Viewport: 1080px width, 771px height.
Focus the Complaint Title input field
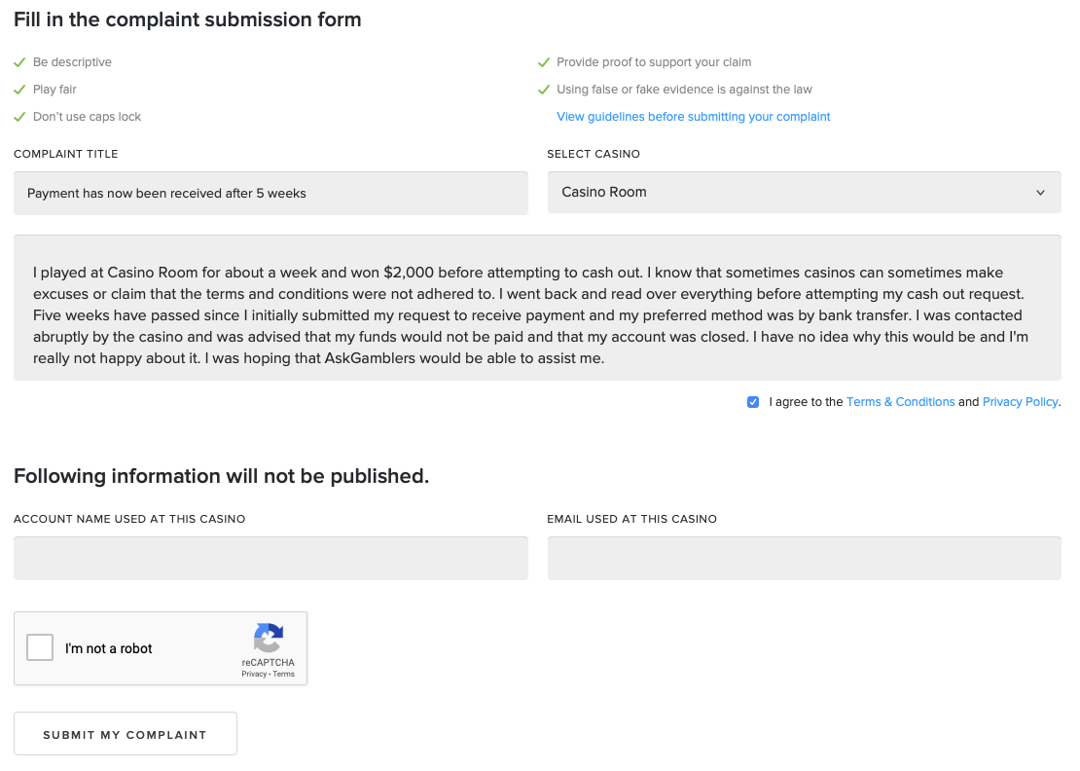pyautogui.click(x=270, y=193)
